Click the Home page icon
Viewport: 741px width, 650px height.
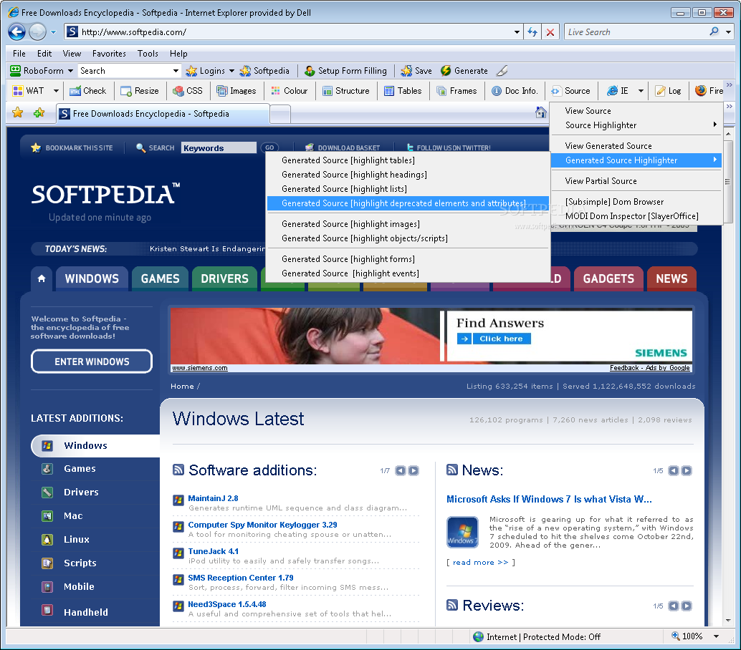pos(540,112)
